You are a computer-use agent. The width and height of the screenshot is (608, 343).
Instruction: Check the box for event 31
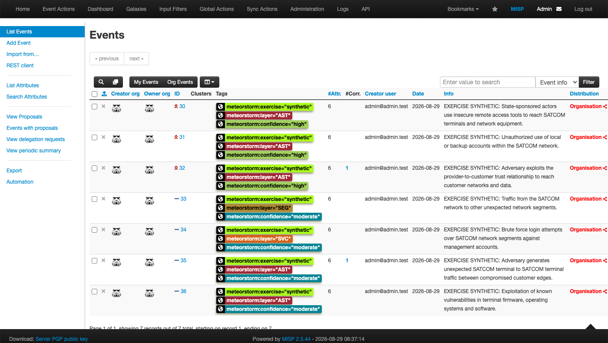coord(94,138)
